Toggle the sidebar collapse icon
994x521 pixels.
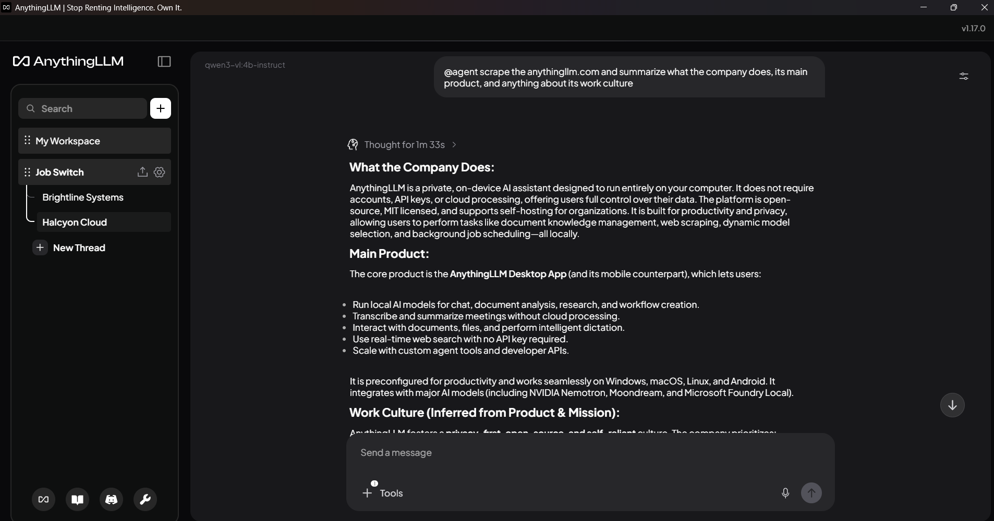tap(164, 61)
